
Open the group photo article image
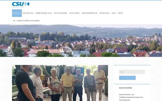point(60,83)
